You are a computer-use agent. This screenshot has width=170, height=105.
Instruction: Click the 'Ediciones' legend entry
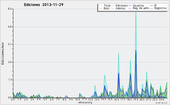tap(120, 5)
